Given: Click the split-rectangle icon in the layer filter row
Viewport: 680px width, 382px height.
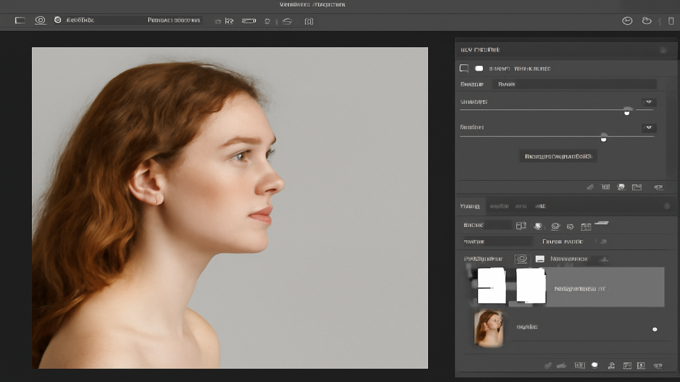Looking at the screenshot, I should click(x=521, y=226).
